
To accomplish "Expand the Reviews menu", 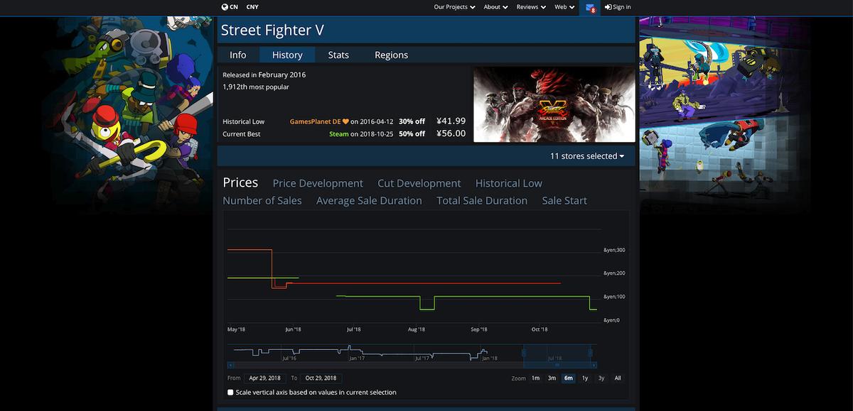I will coord(529,6).
